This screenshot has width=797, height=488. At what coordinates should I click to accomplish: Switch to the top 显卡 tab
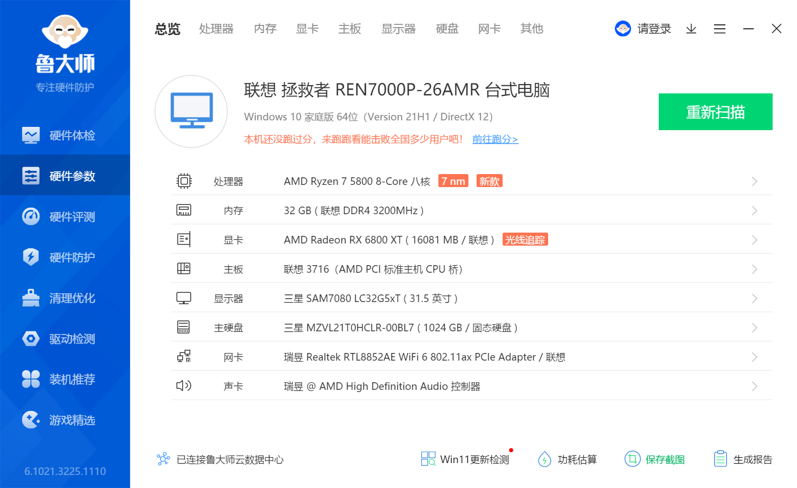coord(307,29)
